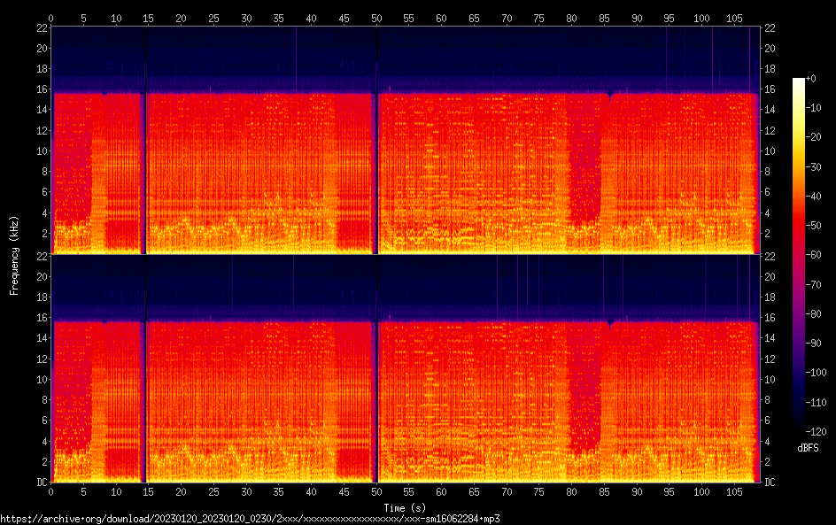Screen dimensions: 836x525
Task: Click the white top end of the color bar
Action: (x=799, y=81)
